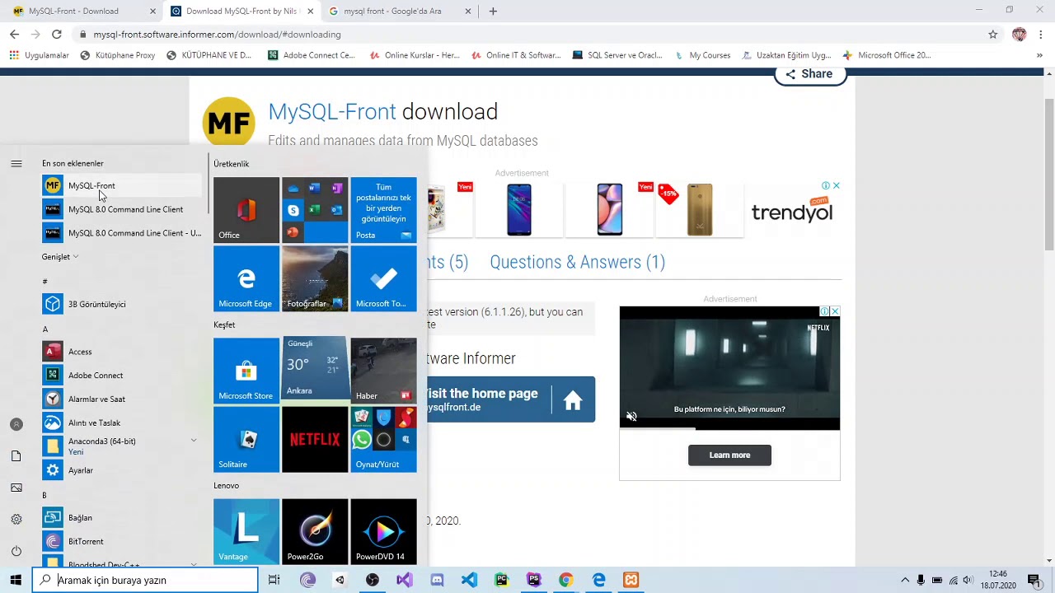
Task: Open the Fotoğraflar photos tile
Action: coord(315,278)
